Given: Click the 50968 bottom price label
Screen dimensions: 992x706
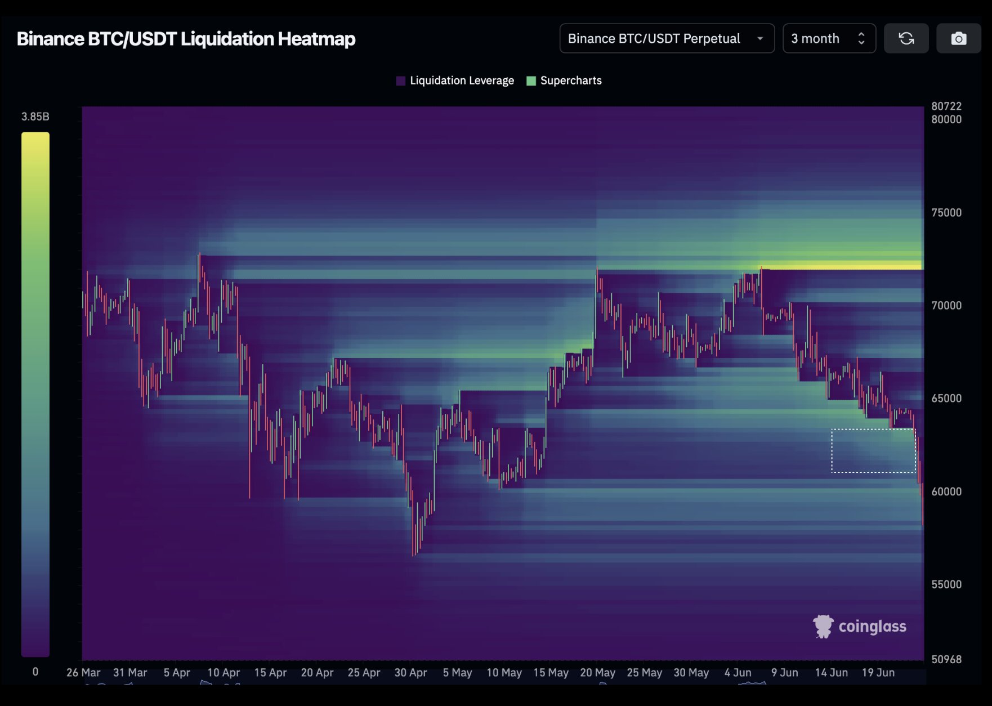Looking at the screenshot, I should pos(946,659).
